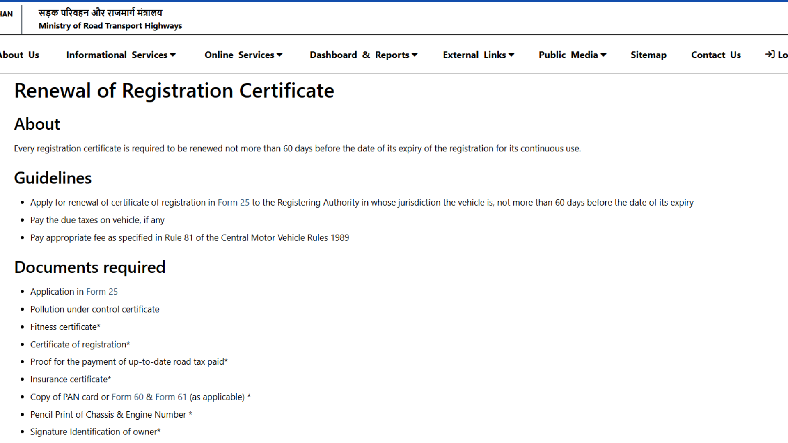Open the Sitemap menu item
This screenshot has width=788, height=443.
pos(648,55)
